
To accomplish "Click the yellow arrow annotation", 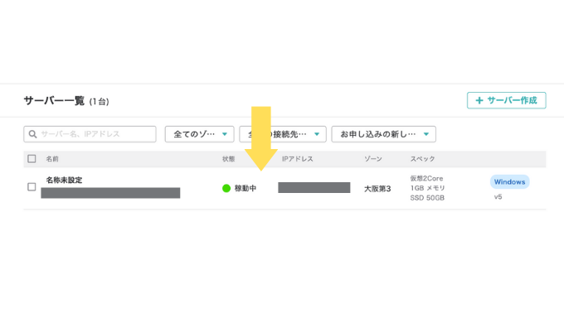I will [x=261, y=138].
